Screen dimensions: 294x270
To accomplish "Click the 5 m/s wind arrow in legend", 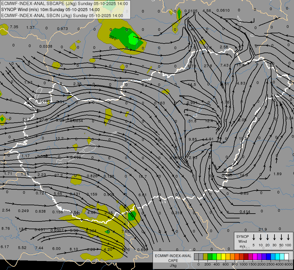I will pyautogui.click(x=254, y=237).
